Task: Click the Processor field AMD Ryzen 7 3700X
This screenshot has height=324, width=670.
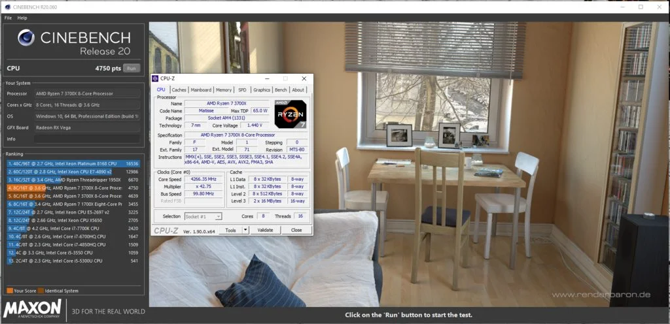Action: [x=87, y=94]
